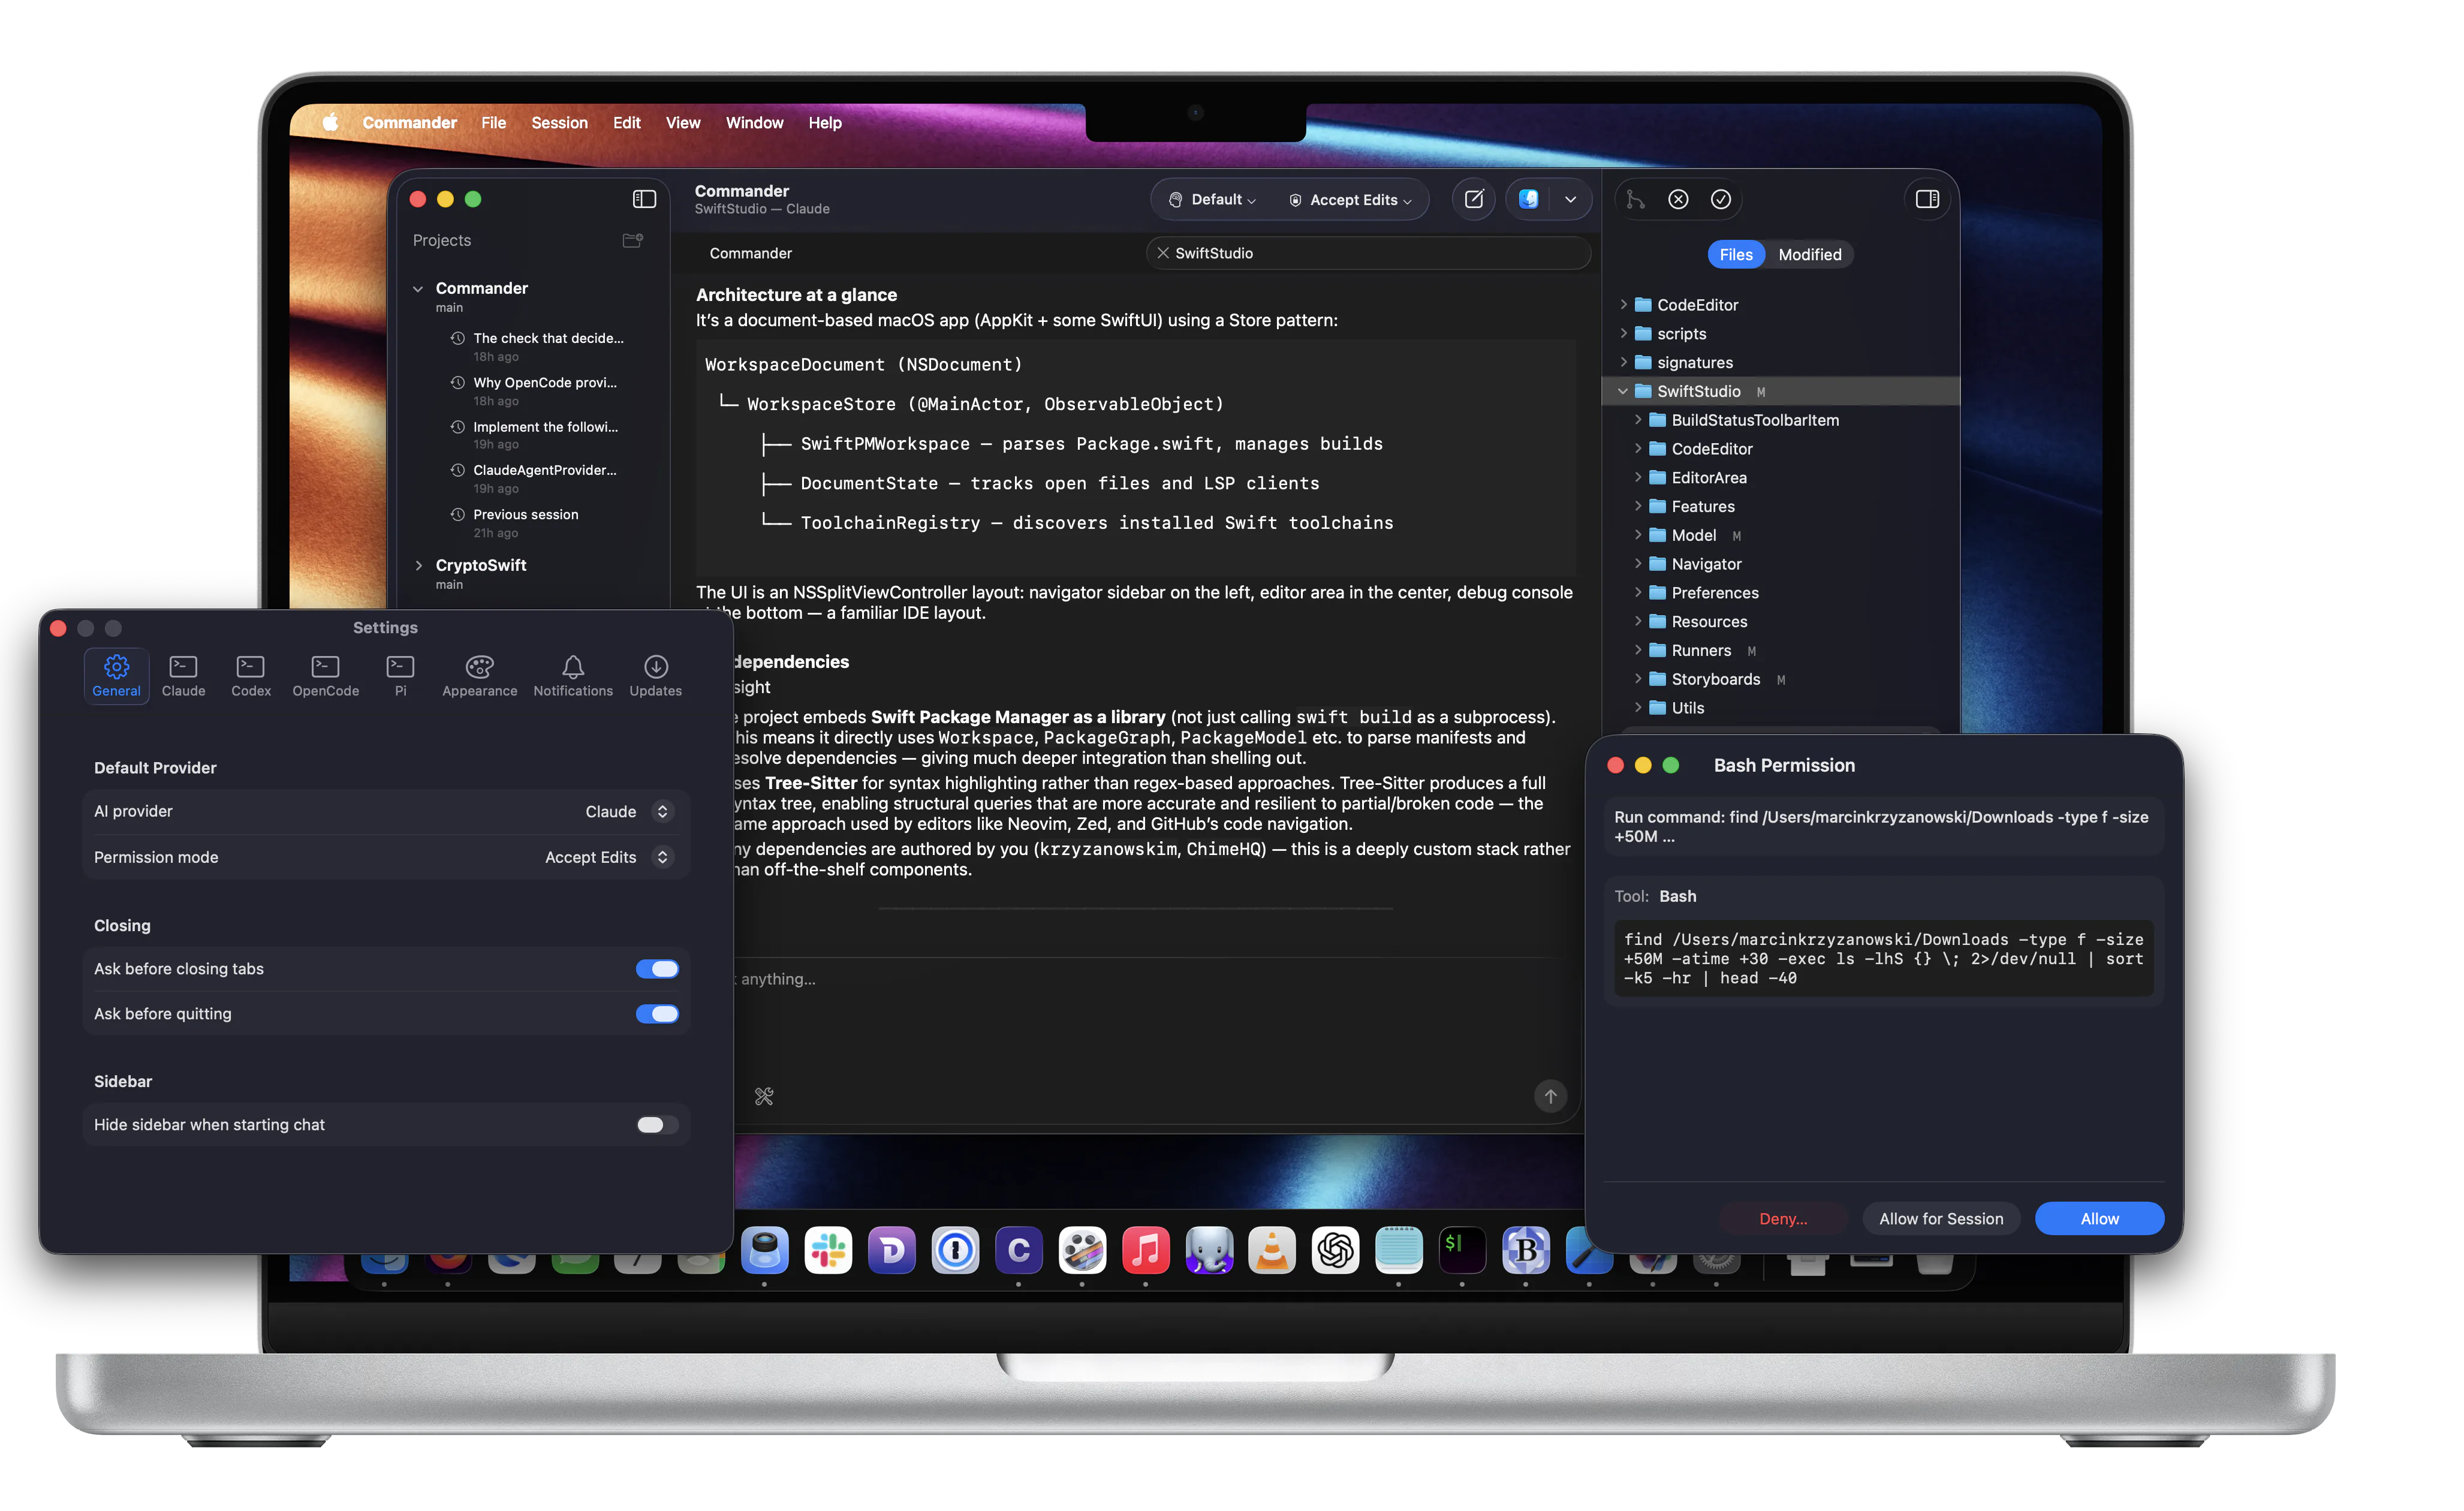
Task: Open the Session menu in the menu bar
Action: pos(559,122)
